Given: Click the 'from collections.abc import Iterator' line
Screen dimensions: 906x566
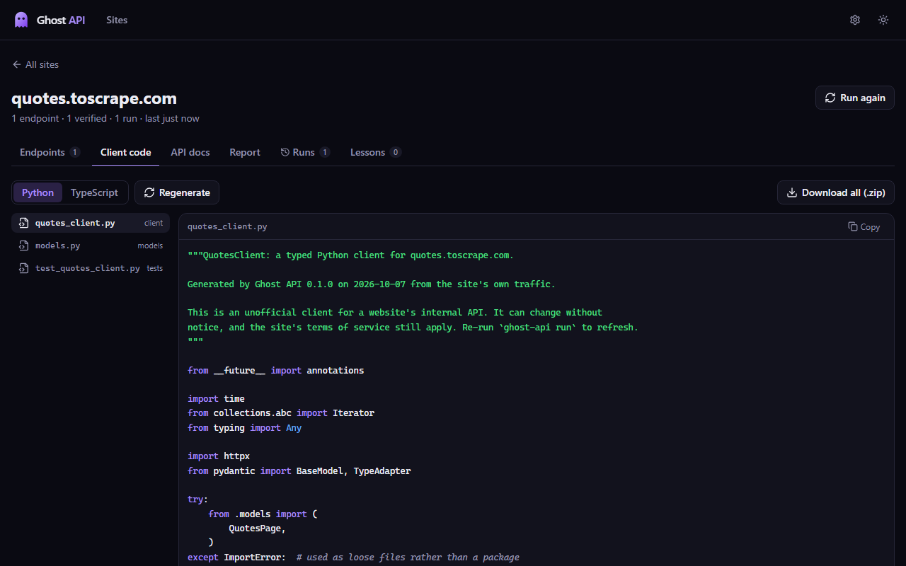Looking at the screenshot, I should [281, 412].
